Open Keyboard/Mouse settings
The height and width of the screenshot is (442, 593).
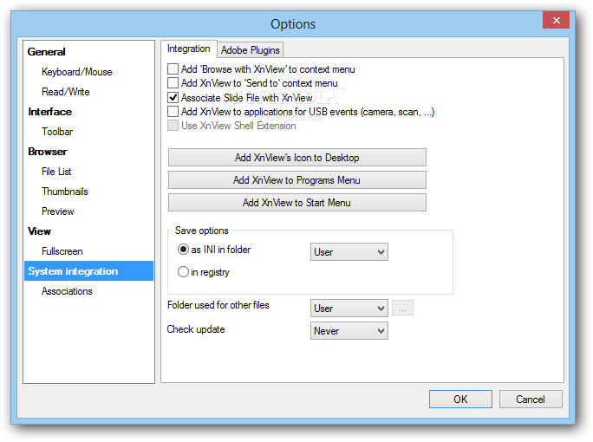[77, 72]
